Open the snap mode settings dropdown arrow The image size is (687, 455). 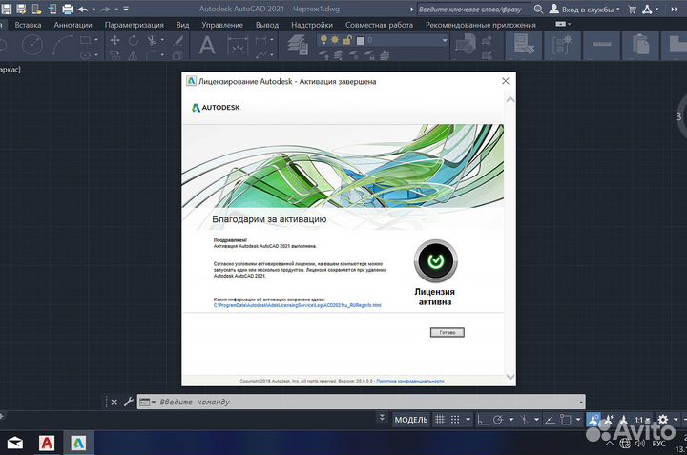click(468, 420)
